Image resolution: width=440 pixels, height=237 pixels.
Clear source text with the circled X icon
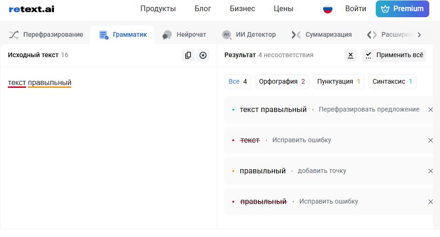(203, 55)
